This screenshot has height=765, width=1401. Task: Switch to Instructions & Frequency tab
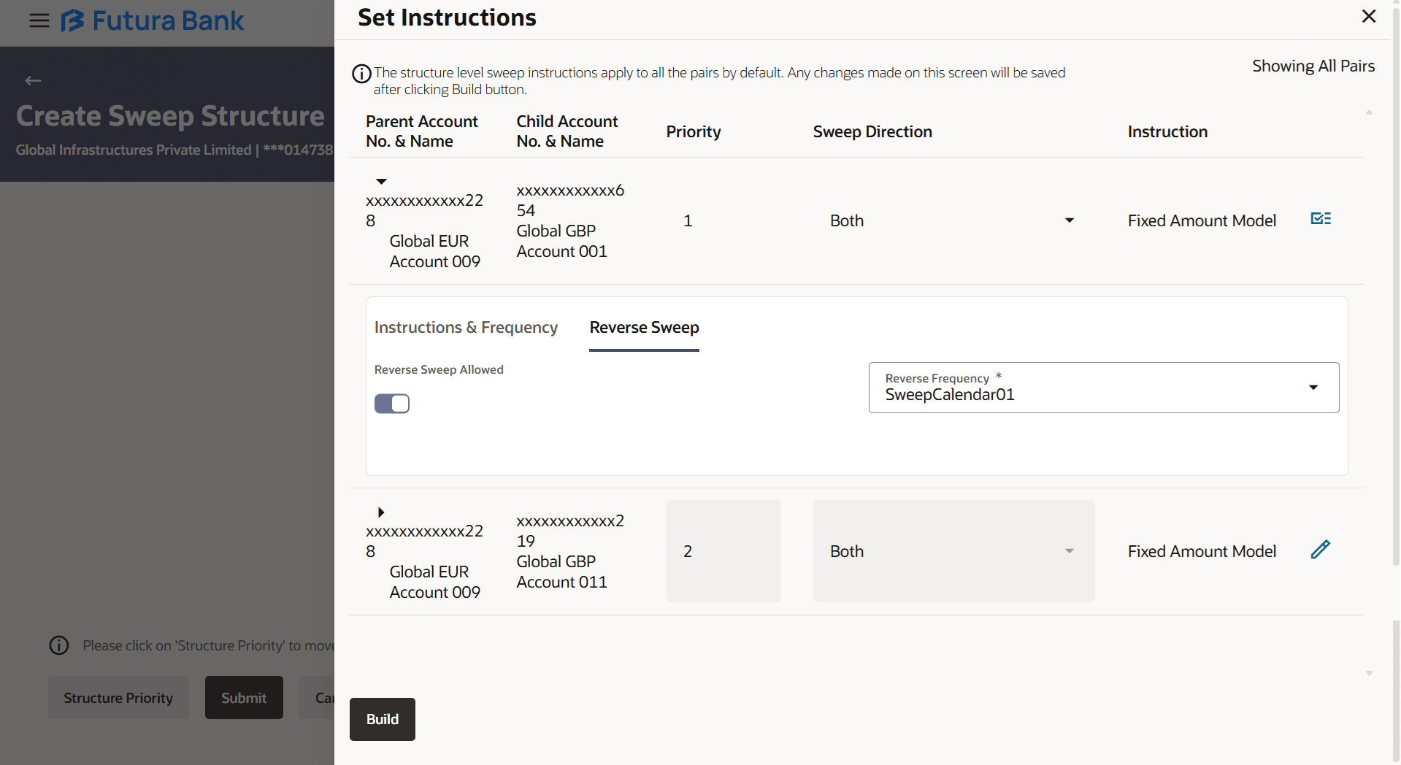pyautogui.click(x=466, y=328)
